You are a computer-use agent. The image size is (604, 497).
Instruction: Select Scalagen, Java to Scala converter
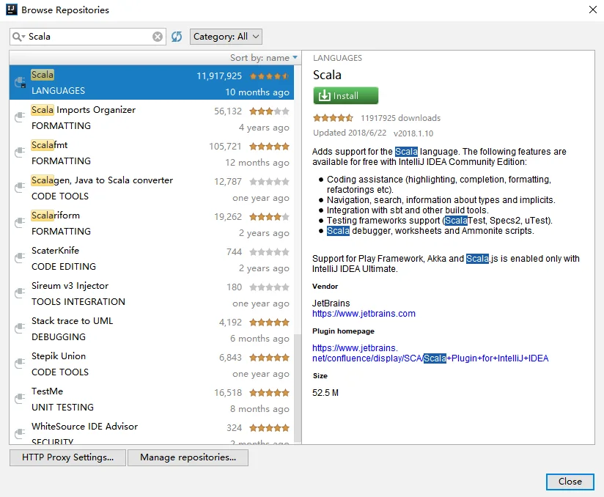tap(152, 188)
